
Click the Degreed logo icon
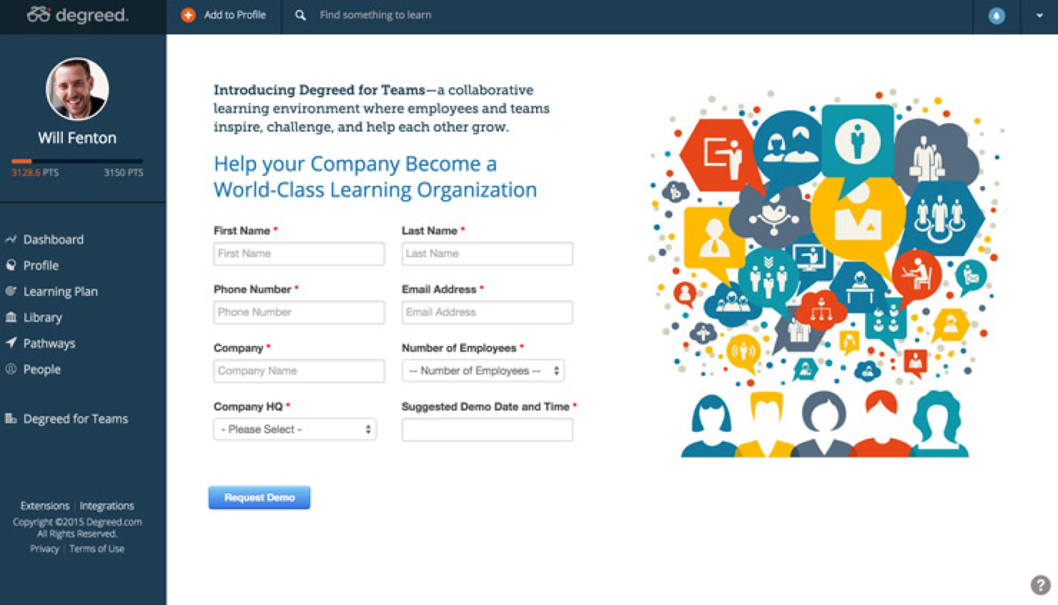click(39, 15)
